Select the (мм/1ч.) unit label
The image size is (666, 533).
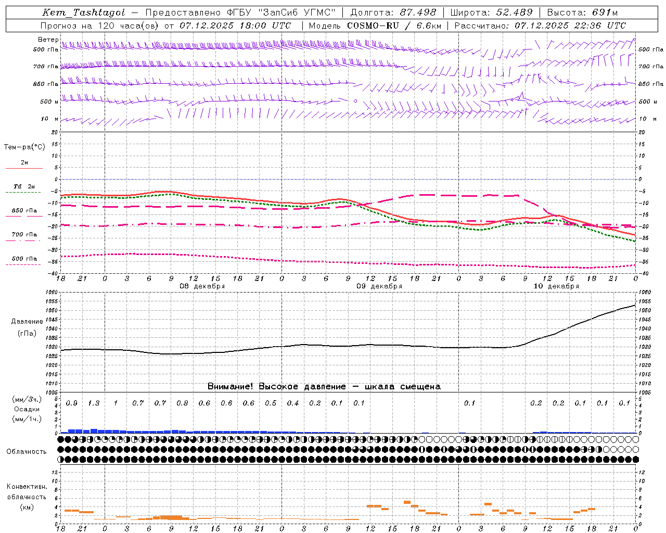pos(27,419)
